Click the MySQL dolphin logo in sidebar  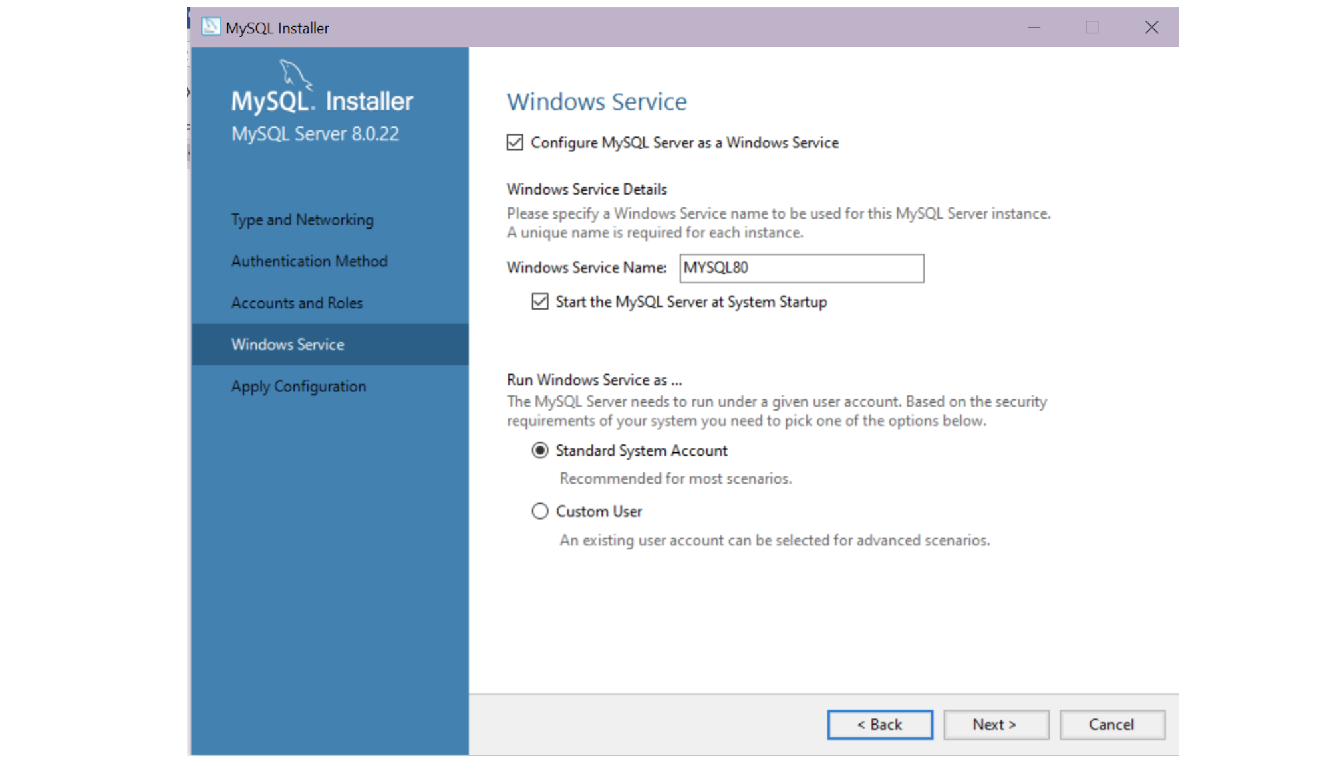(x=296, y=74)
